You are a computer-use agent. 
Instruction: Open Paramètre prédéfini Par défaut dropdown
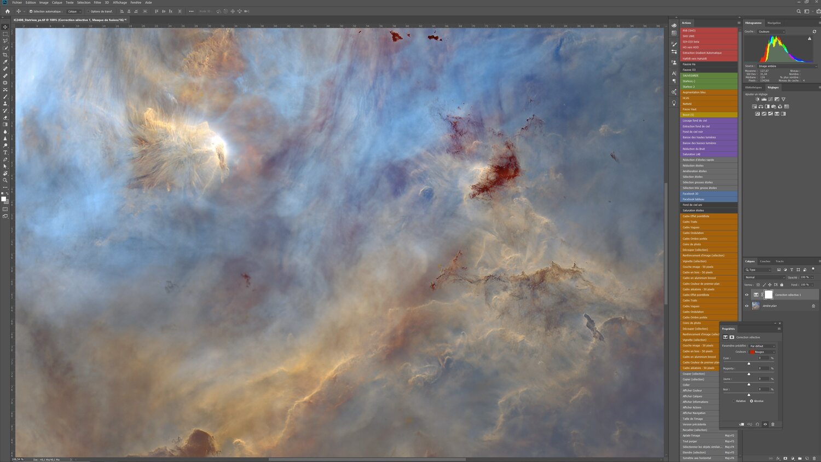762,346
